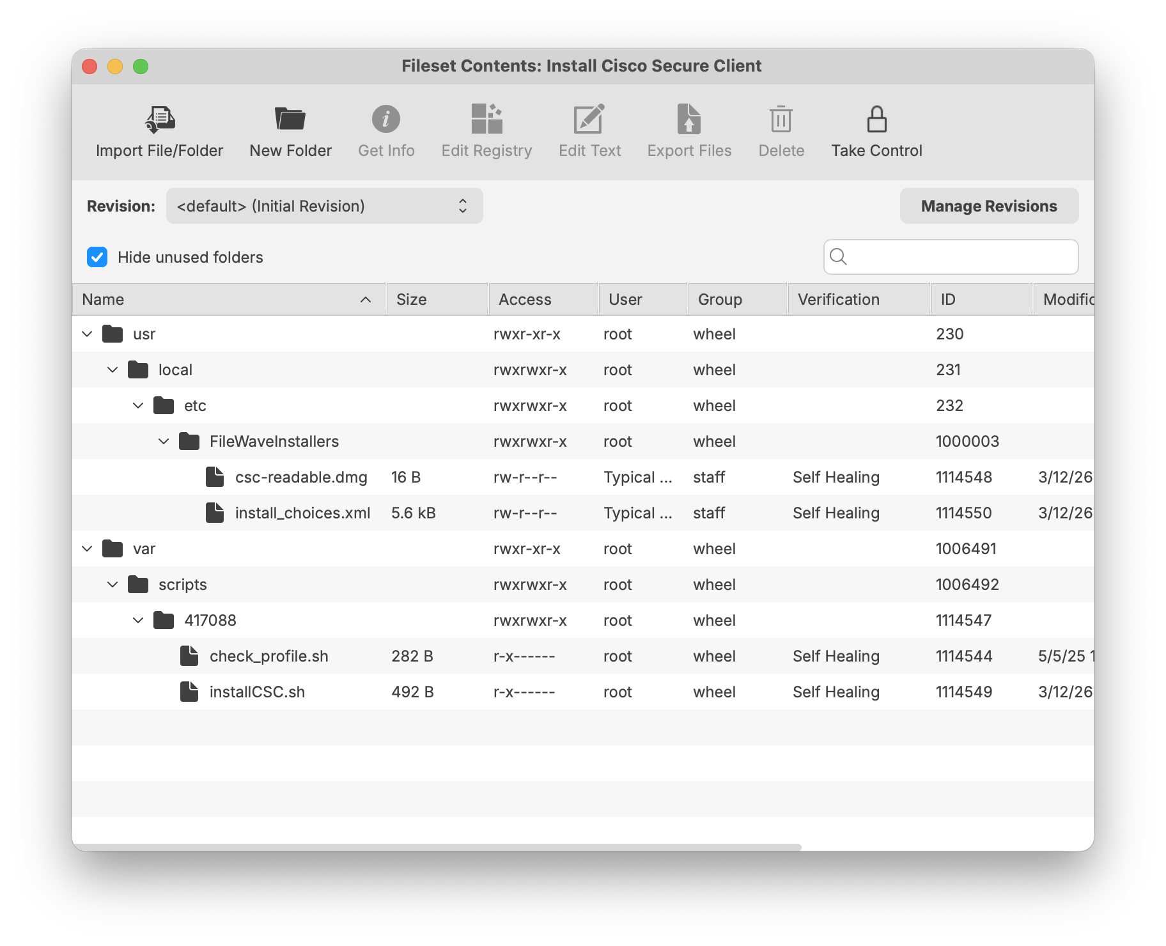Select the install_choices.xml file

point(302,513)
